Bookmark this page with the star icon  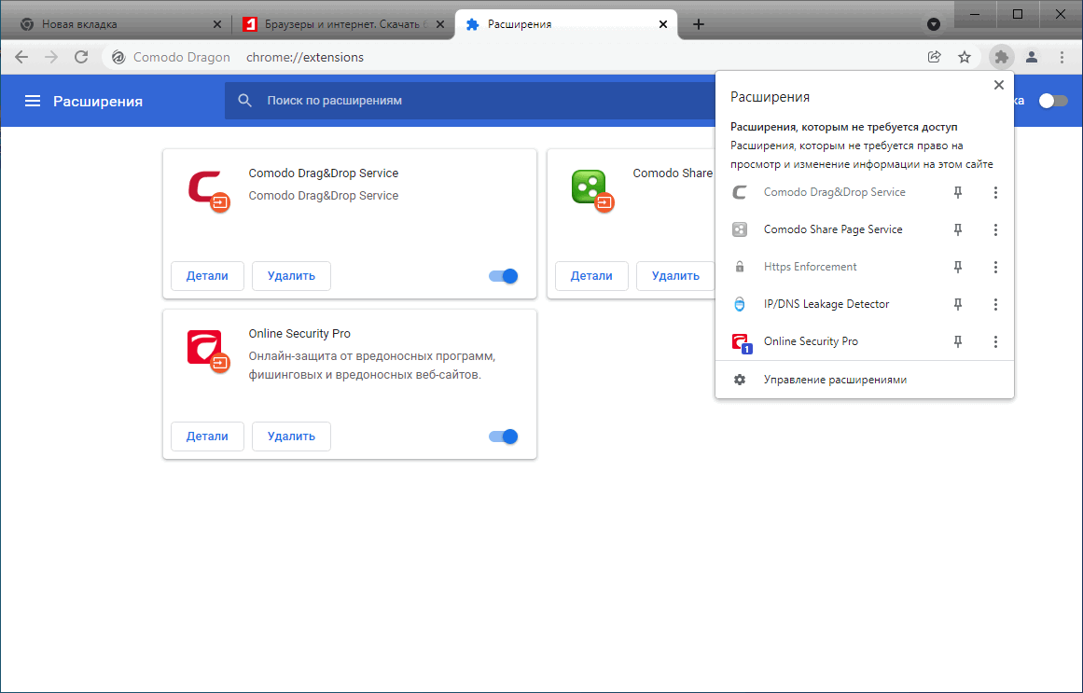point(965,57)
